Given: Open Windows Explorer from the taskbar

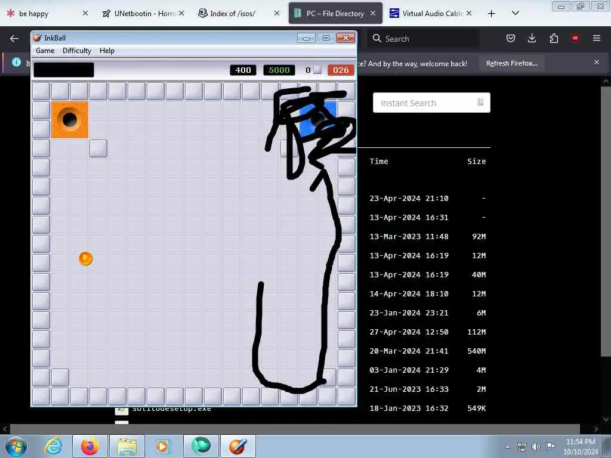Looking at the screenshot, I should coord(127,446).
